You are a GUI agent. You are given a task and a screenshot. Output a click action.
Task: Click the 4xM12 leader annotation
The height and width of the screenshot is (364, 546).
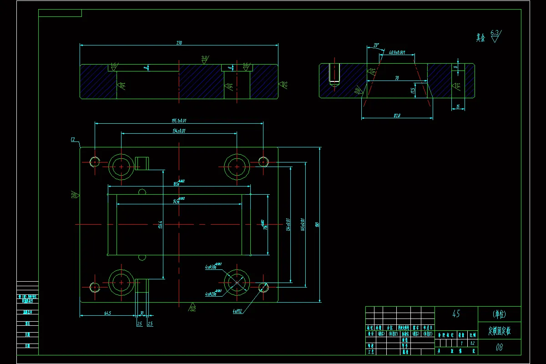237,312
